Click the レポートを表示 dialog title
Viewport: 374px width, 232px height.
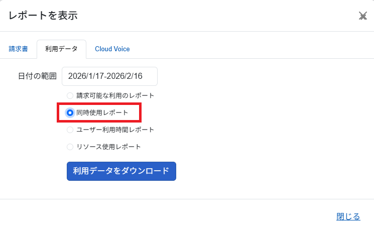tap(43, 16)
